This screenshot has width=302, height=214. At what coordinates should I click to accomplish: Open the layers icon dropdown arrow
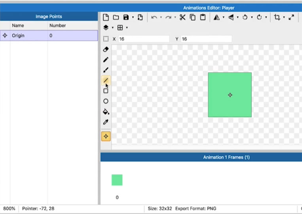[x=113, y=28]
